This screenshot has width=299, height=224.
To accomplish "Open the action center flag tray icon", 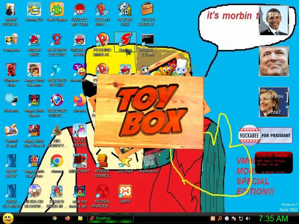I will click(x=234, y=218).
